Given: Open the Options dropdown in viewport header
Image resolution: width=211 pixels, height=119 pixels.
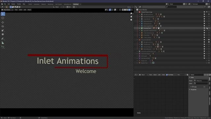Looking at the screenshot, I should [x=130, y=7].
